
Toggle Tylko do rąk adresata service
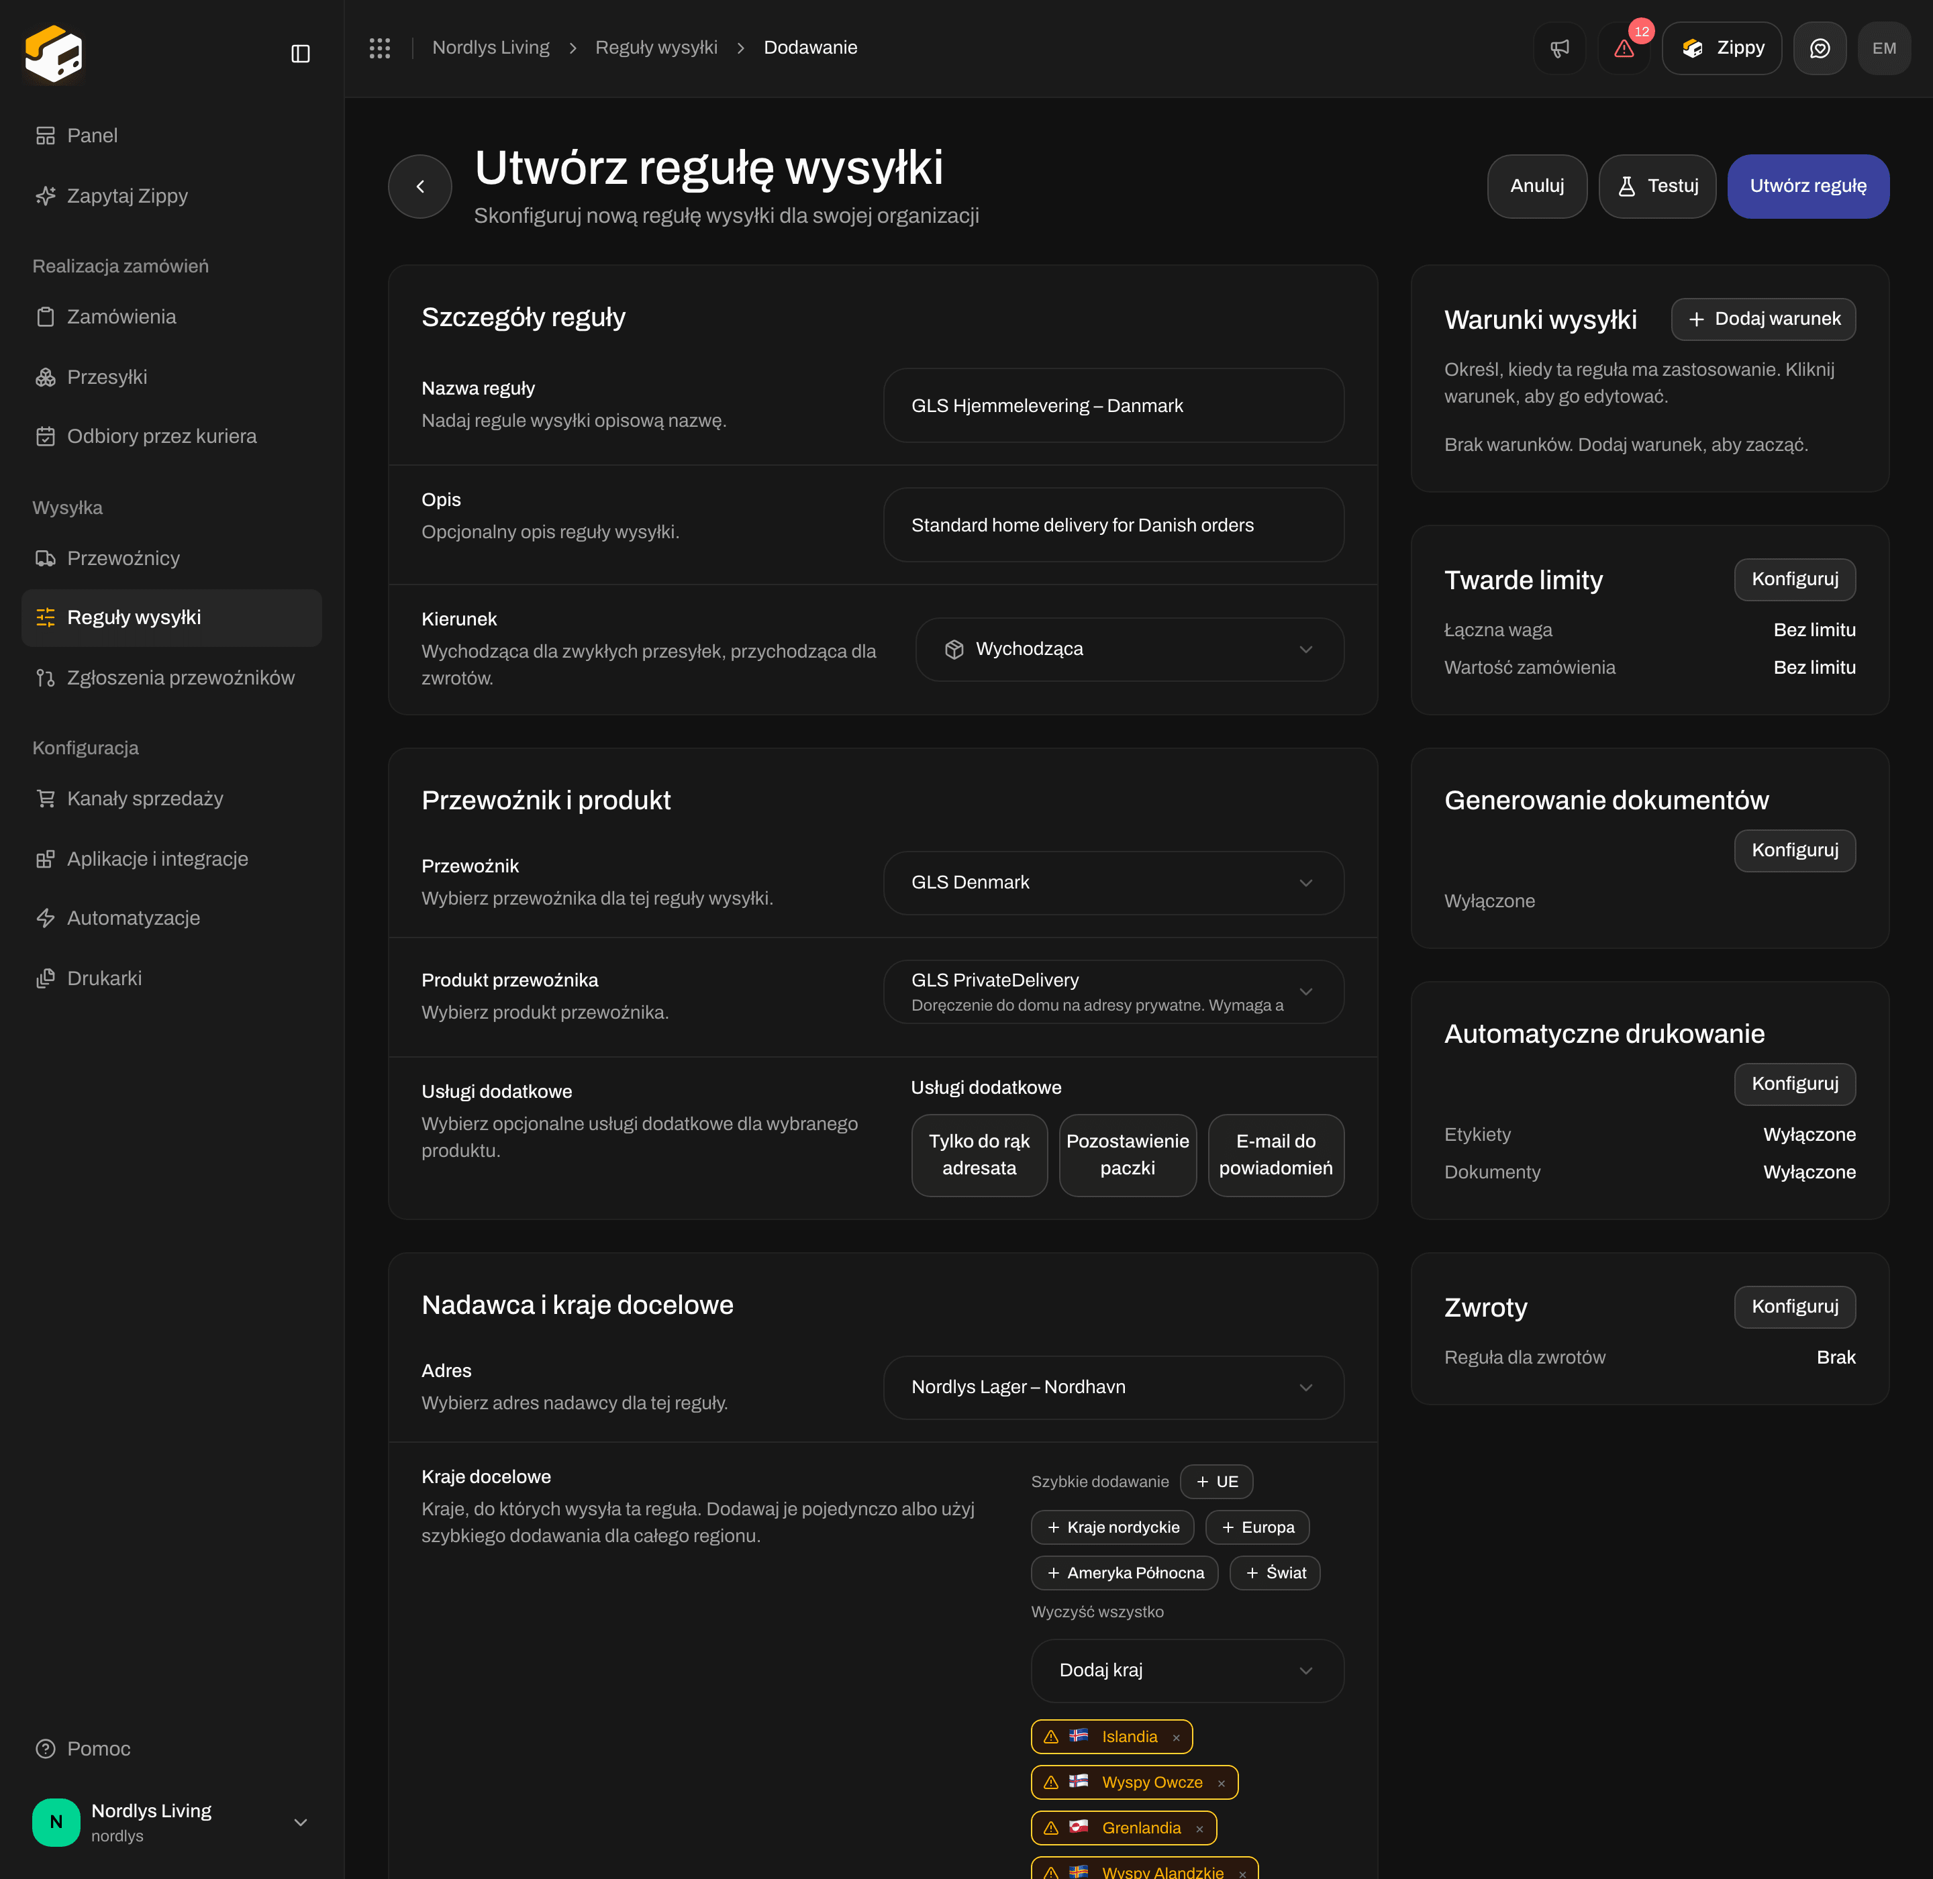(x=979, y=1155)
